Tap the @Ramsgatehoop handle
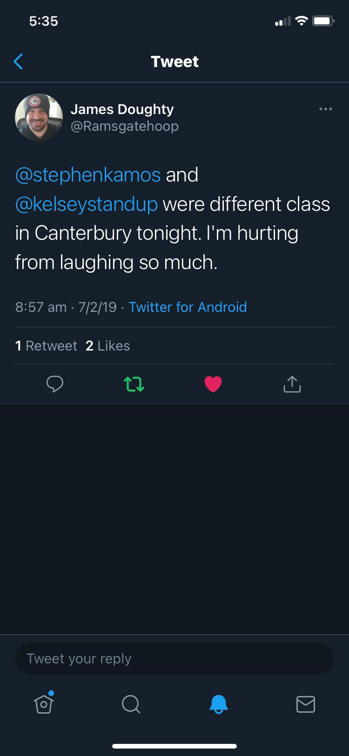This screenshot has height=756, width=349. point(124,126)
